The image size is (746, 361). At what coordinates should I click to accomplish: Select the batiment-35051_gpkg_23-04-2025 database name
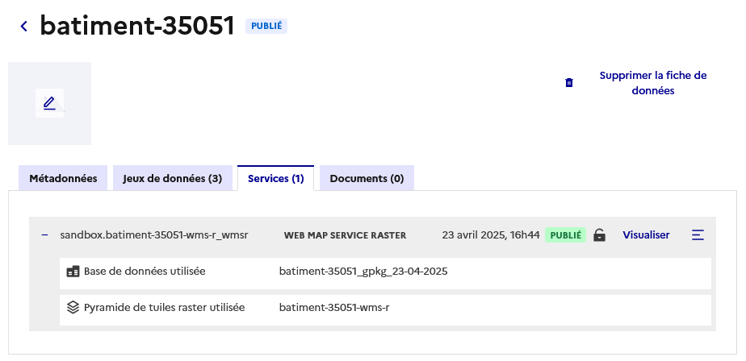pos(363,272)
